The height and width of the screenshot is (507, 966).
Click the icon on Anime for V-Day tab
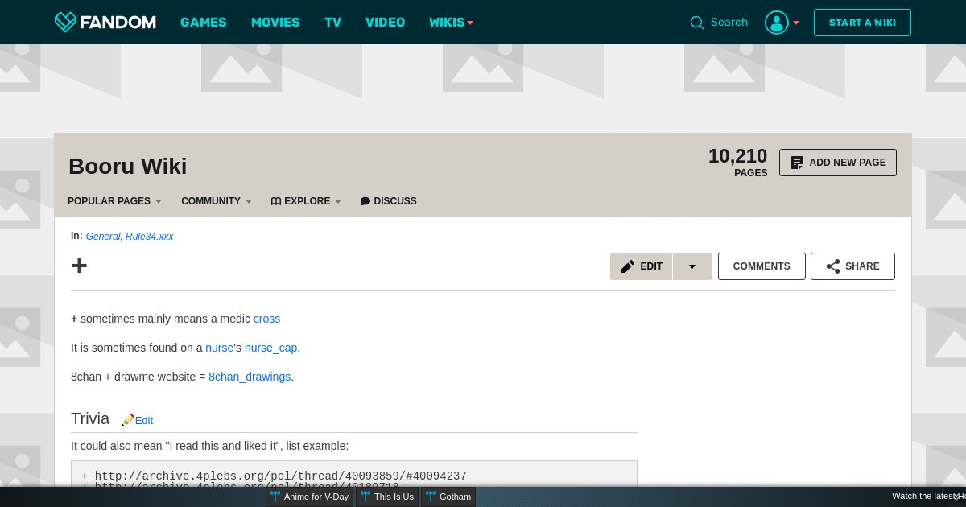tap(275, 497)
